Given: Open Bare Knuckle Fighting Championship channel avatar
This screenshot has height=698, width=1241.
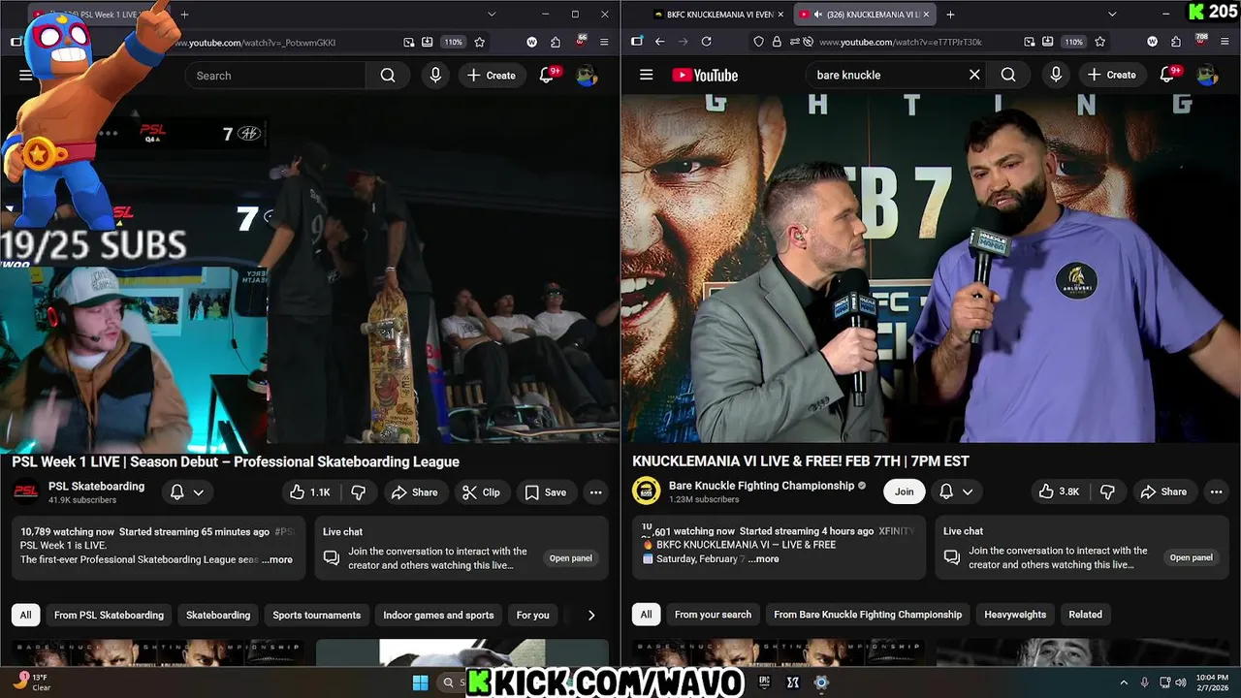Looking at the screenshot, I should 646,491.
